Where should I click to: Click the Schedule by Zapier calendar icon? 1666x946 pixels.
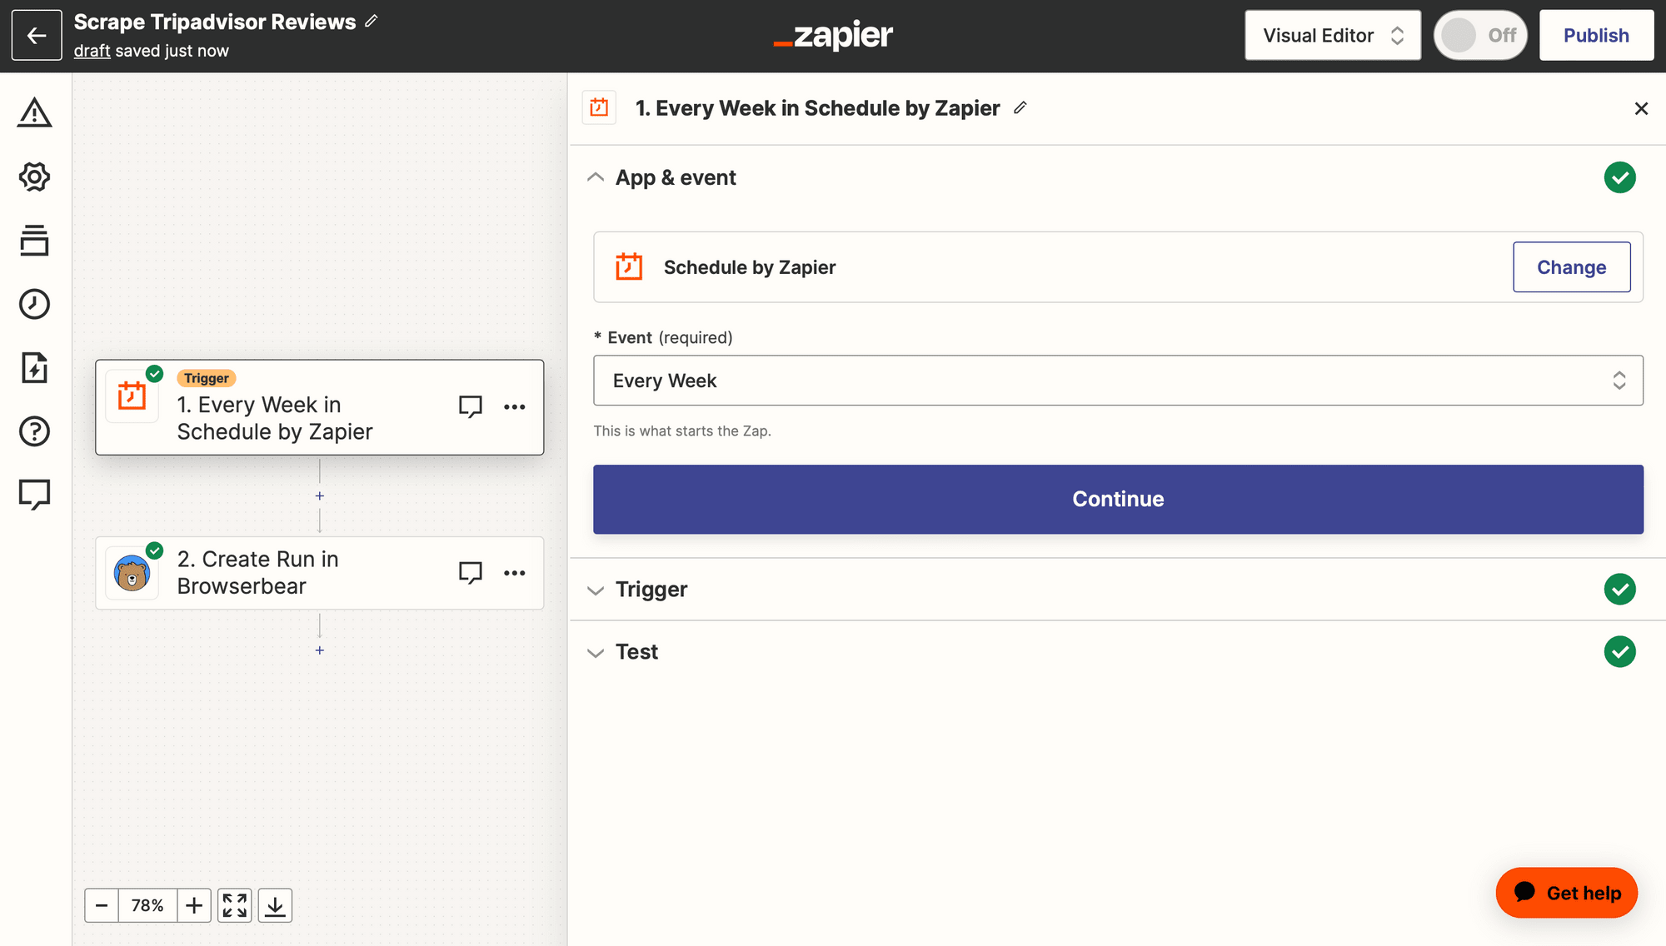point(629,266)
